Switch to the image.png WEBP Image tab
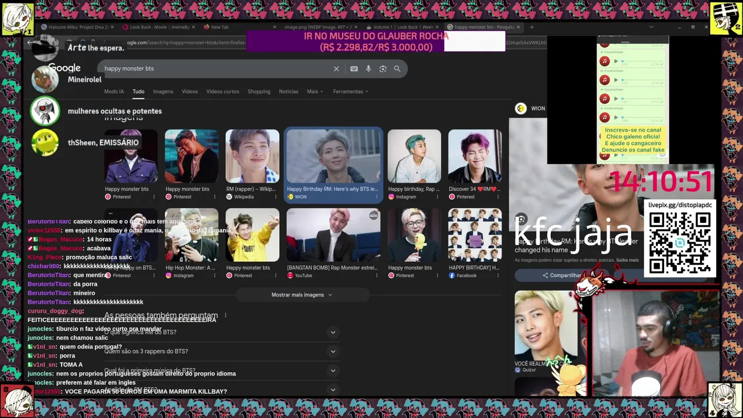The image size is (743, 418). [319, 27]
